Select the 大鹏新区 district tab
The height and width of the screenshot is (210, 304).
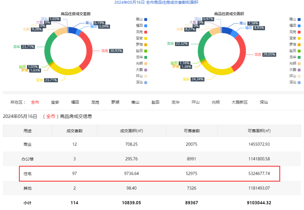tap(240, 102)
